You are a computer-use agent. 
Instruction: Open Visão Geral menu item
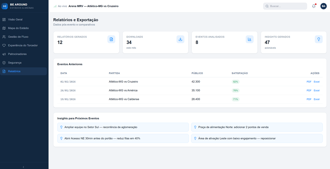click(24, 19)
